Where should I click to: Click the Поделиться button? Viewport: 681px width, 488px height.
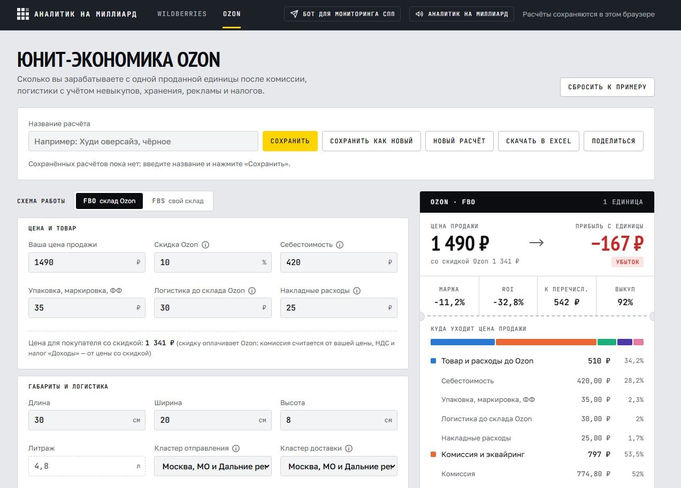[x=614, y=141]
